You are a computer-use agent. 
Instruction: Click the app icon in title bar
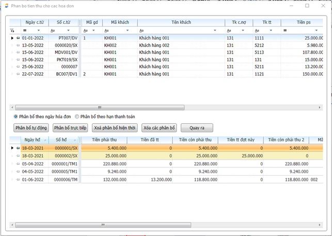point(6,6)
